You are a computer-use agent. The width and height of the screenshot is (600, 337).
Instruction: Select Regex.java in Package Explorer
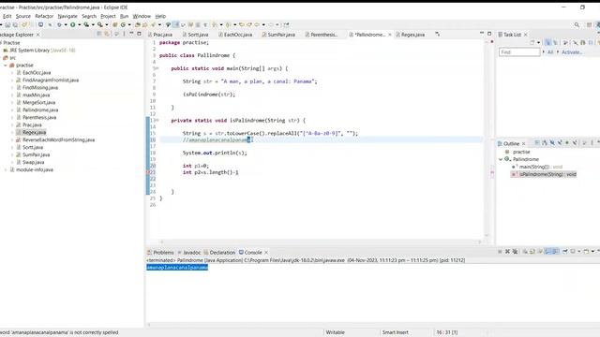[x=34, y=132]
